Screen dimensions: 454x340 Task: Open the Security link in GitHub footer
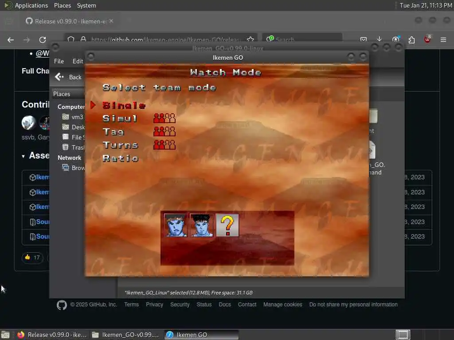[x=180, y=305]
